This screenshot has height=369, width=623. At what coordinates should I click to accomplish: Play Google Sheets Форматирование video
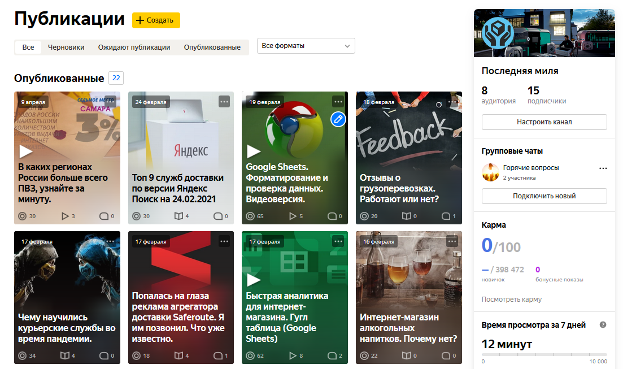(x=254, y=151)
